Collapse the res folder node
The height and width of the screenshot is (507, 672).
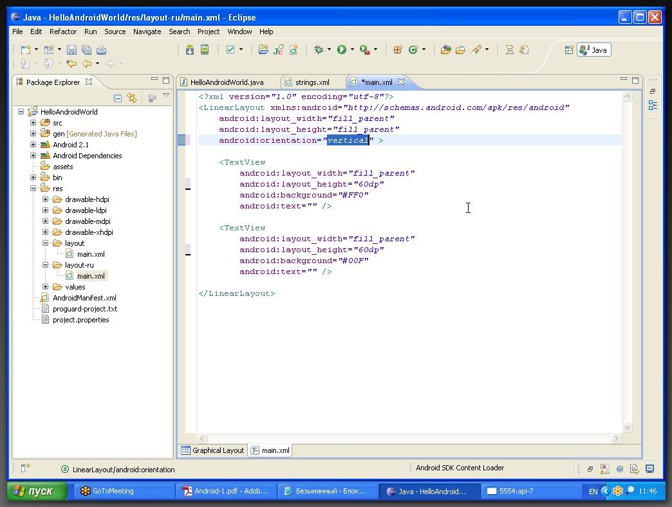(x=33, y=188)
